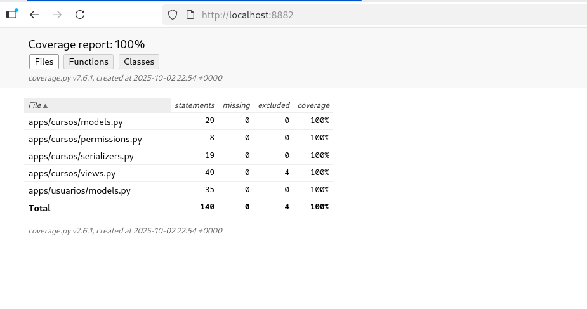The height and width of the screenshot is (309, 587).
Task: Sort by missing column header
Action: pyautogui.click(x=236, y=105)
